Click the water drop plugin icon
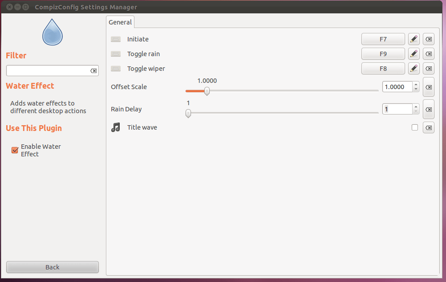 click(x=53, y=32)
